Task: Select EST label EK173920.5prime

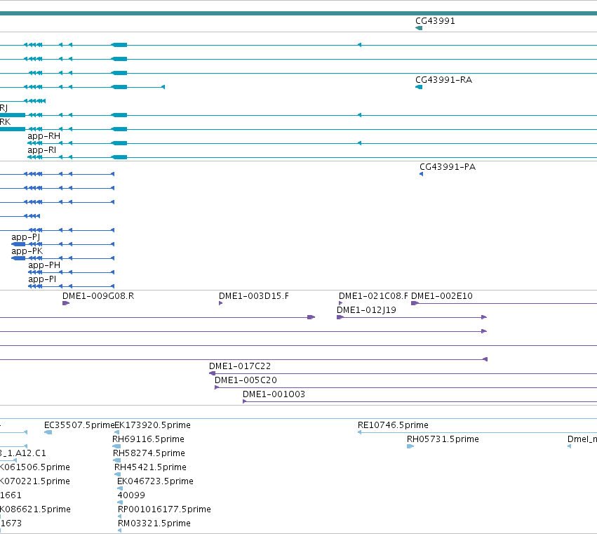Action: [153, 425]
